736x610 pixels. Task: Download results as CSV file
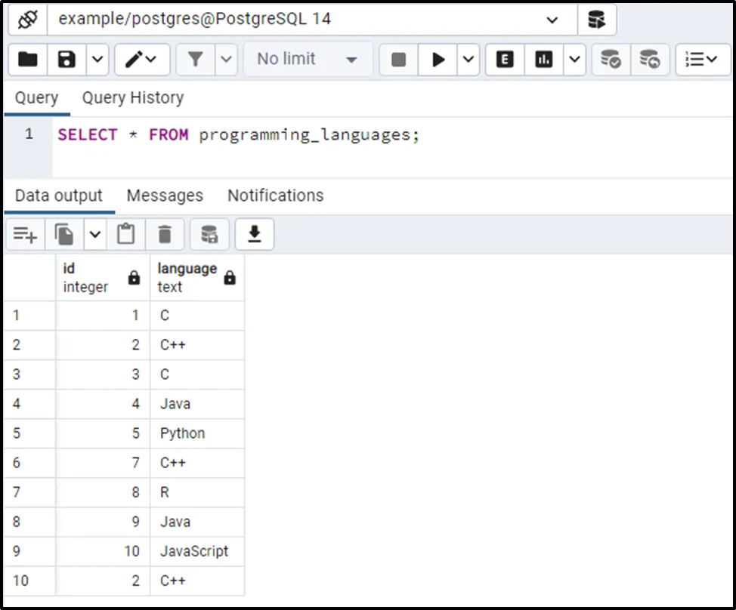tap(255, 236)
